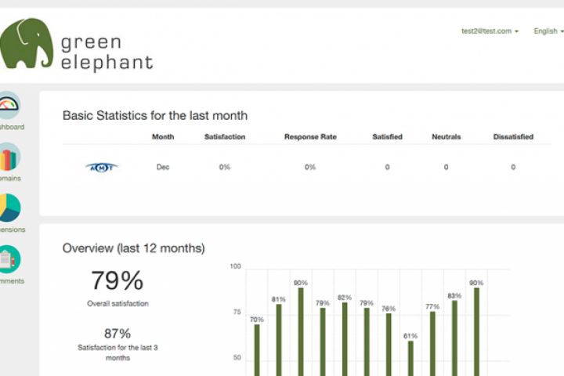Click the AMT company logo
This screenshot has width=564, height=376.
click(x=101, y=167)
